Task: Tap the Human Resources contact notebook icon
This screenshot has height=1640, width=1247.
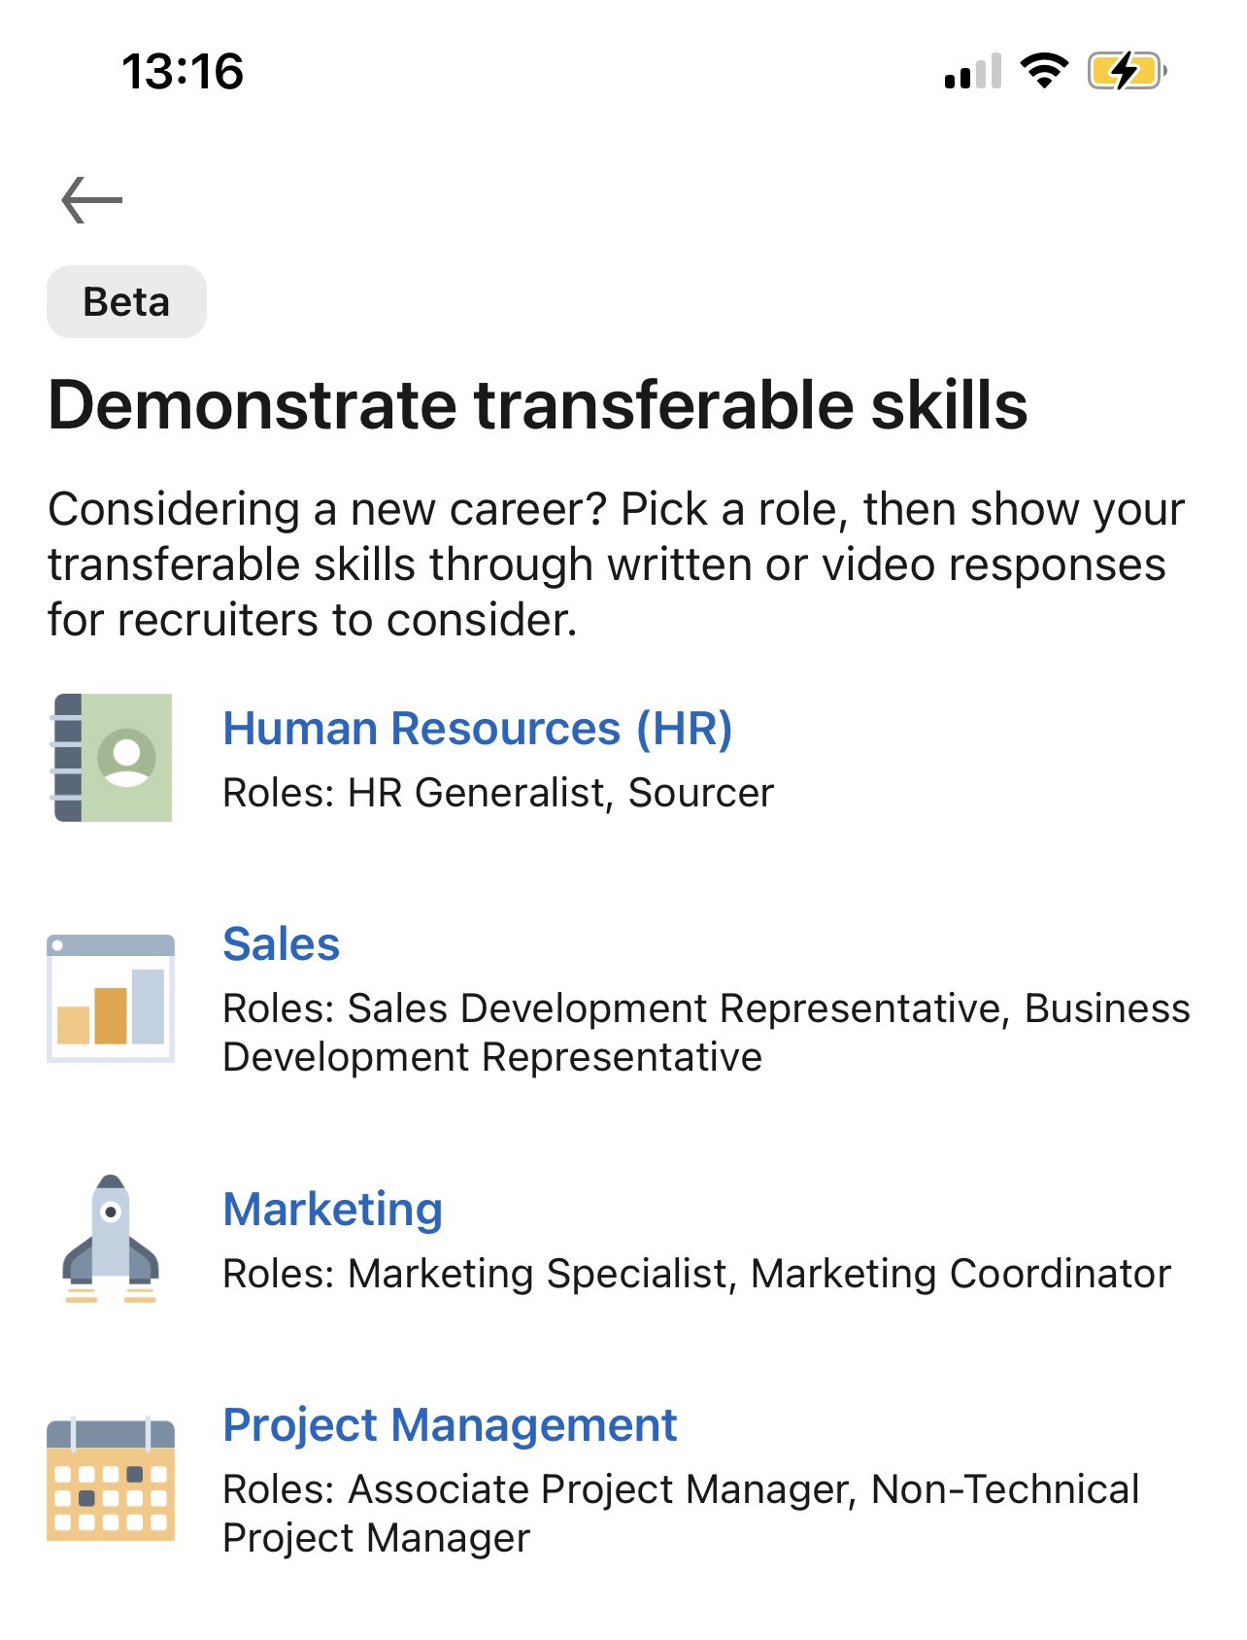Action: pyautogui.click(x=112, y=758)
